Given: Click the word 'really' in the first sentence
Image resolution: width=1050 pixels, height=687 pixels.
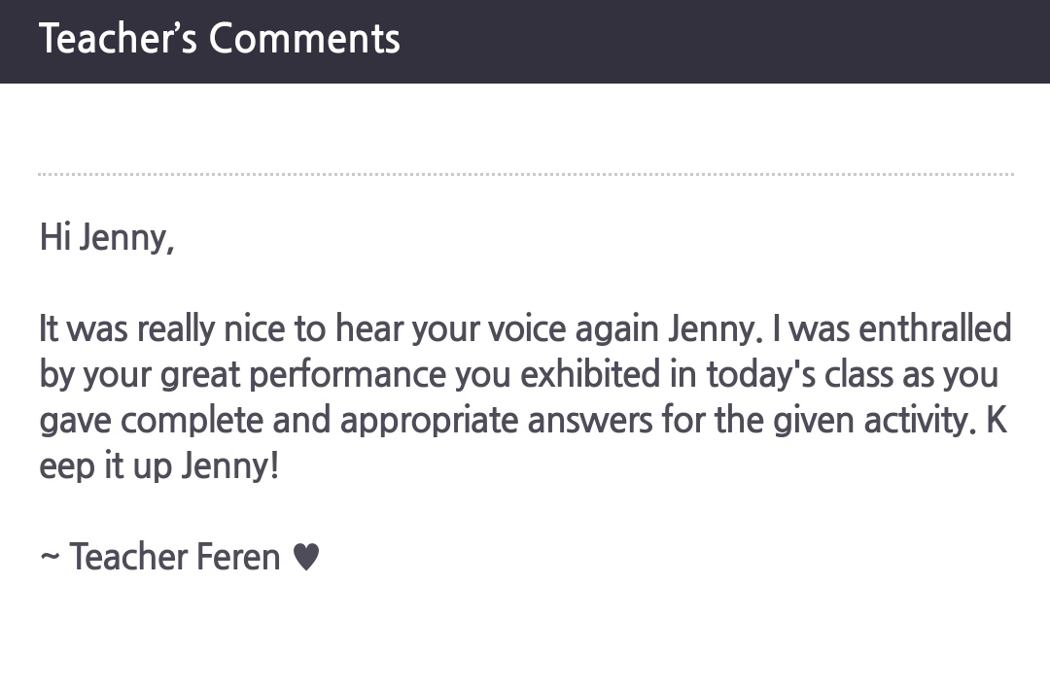Looking at the screenshot, I should click(x=175, y=330).
